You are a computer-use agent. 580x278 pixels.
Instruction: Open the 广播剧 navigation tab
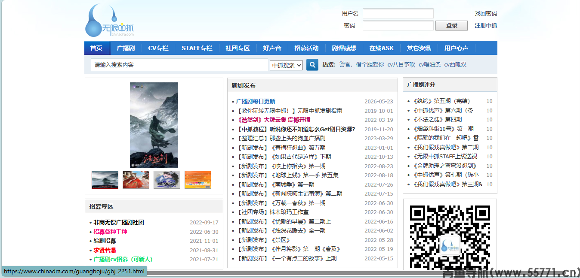[126, 48]
